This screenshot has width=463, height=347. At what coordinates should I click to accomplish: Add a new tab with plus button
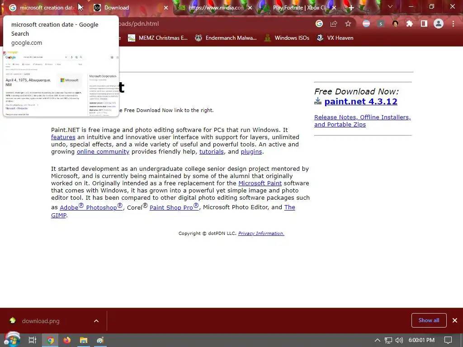click(351, 8)
